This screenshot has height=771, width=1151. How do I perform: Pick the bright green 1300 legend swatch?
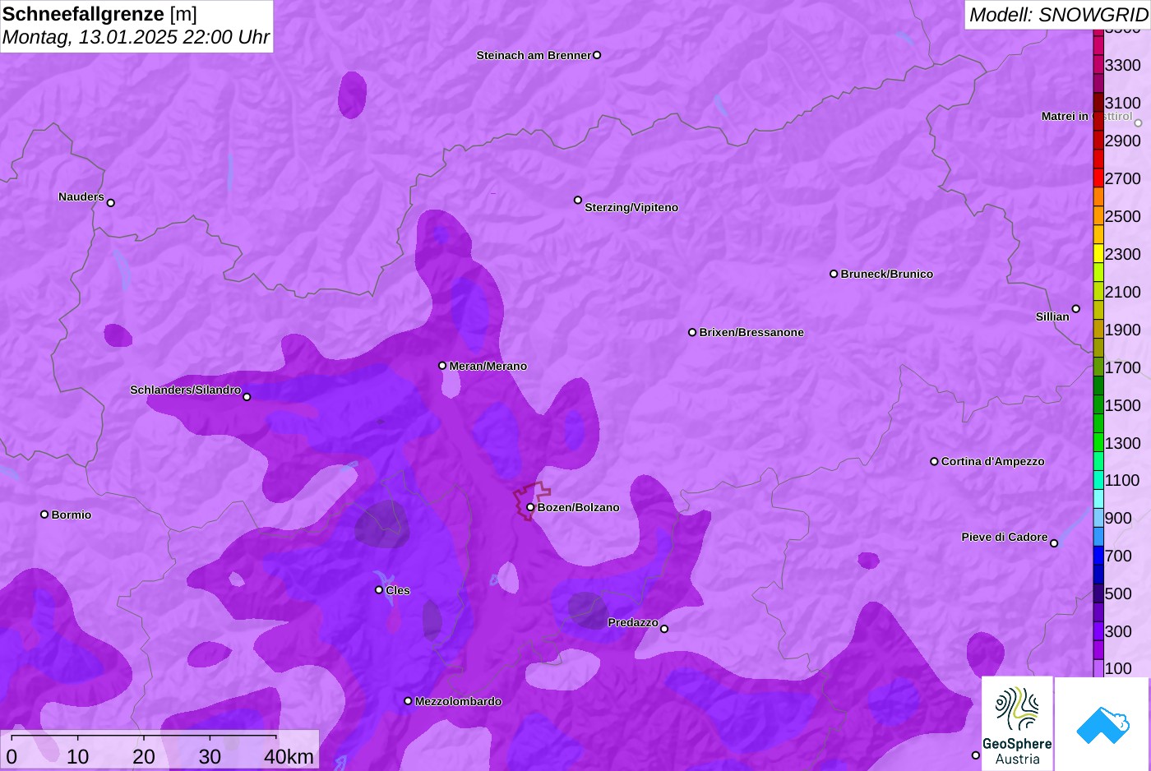coord(1098,443)
